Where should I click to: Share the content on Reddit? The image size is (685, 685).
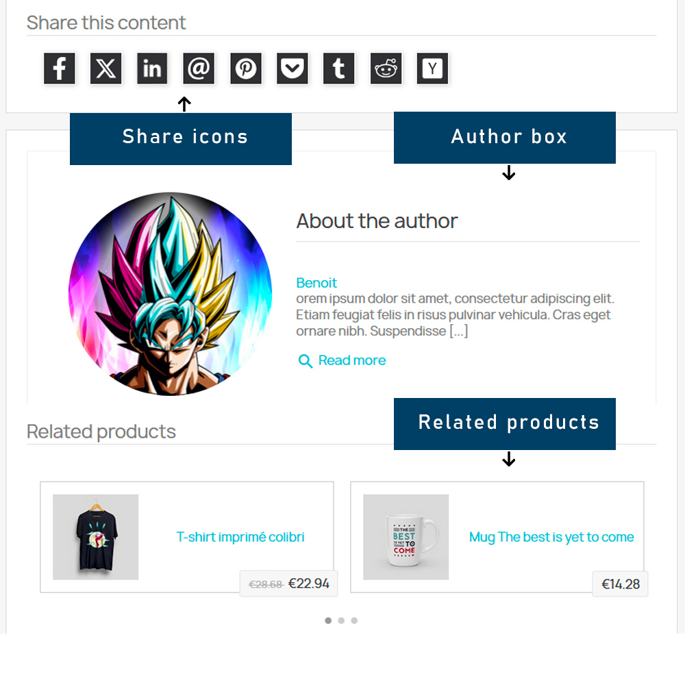[x=386, y=68]
